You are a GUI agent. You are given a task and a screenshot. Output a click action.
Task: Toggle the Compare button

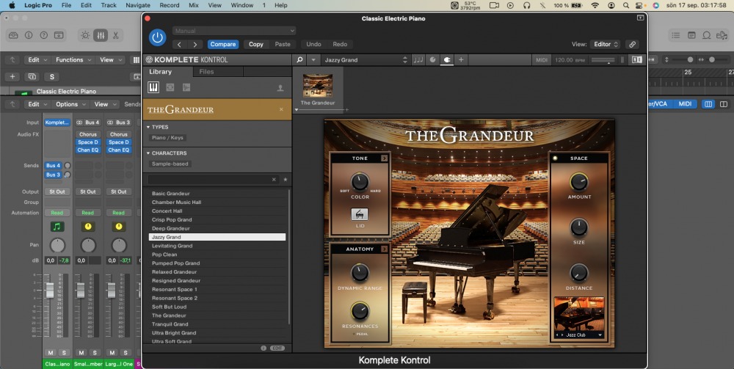pyautogui.click(x=223, y=44)
